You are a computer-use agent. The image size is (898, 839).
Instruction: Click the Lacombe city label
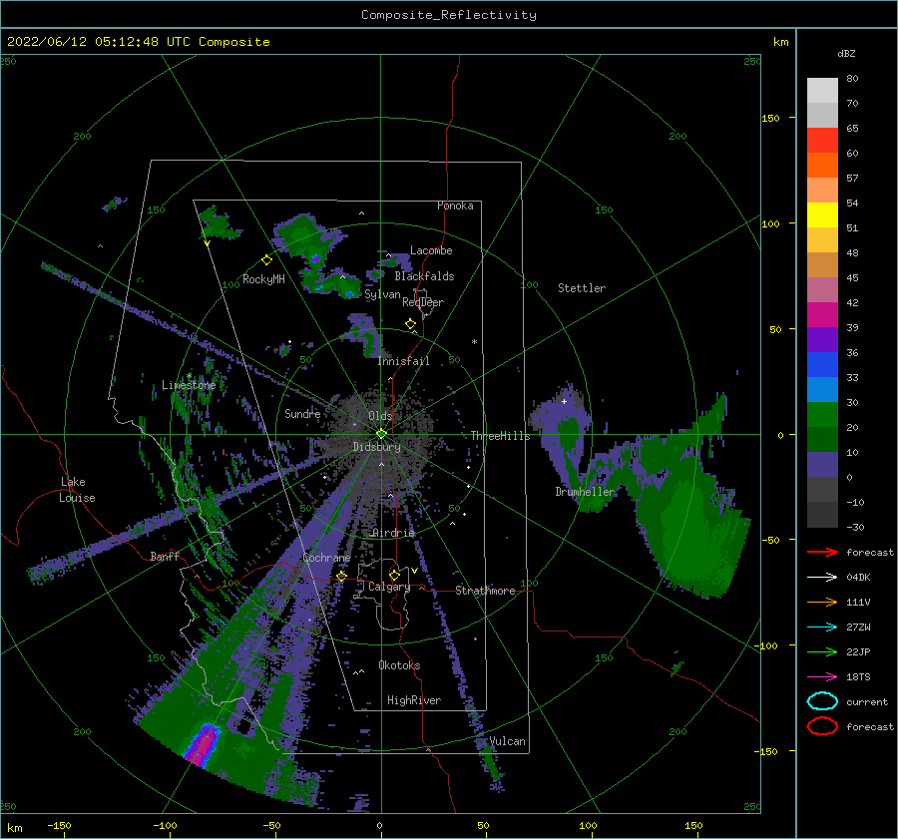[x=431, y=250]
